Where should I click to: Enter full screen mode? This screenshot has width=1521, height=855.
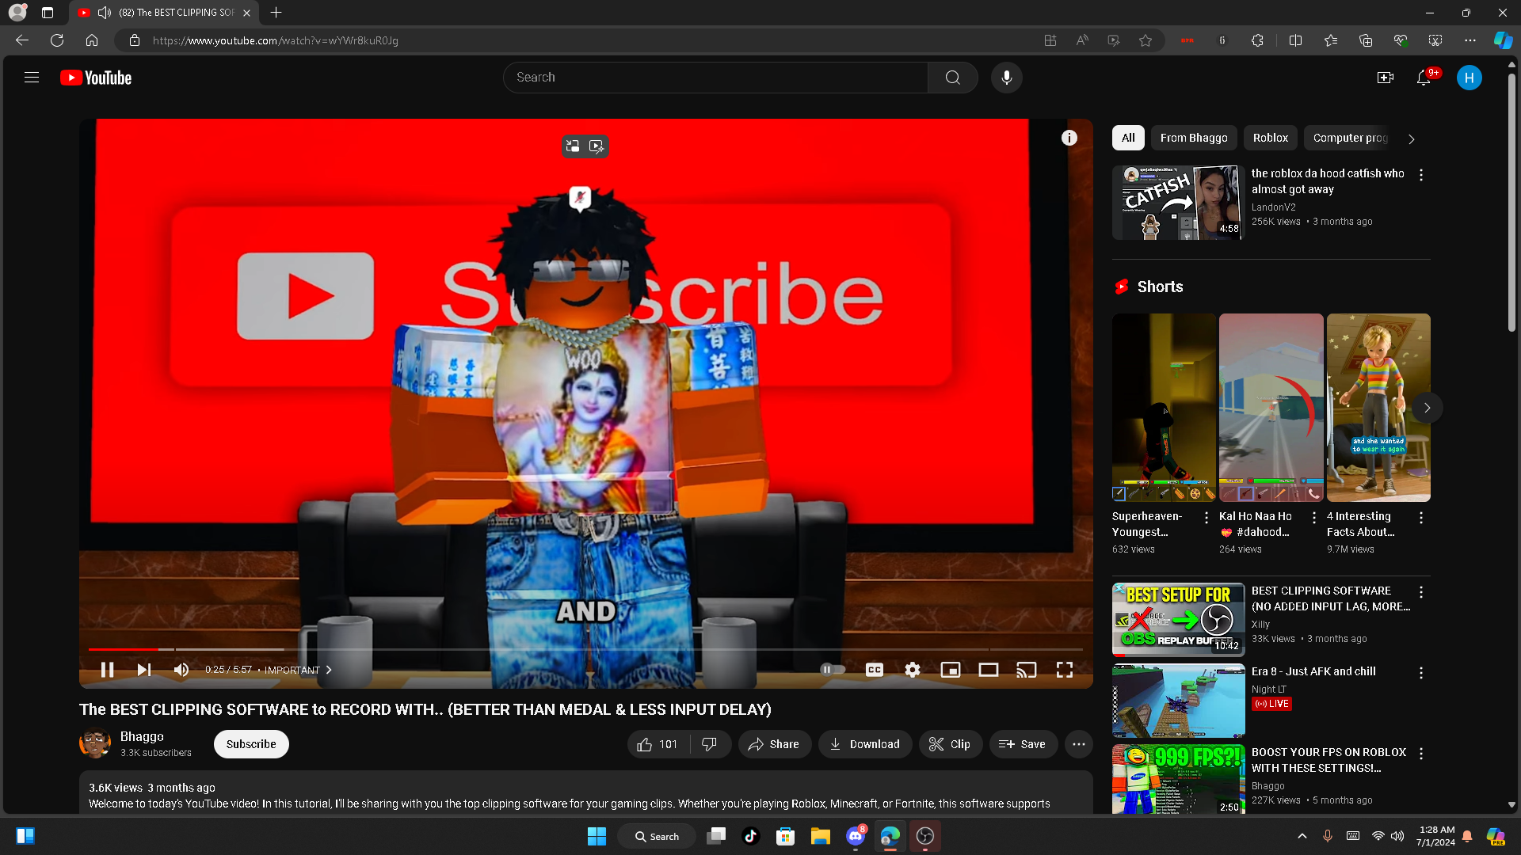[1065, 670]
